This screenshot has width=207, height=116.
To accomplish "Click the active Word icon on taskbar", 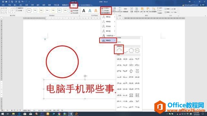I will [x=71, y=114].
